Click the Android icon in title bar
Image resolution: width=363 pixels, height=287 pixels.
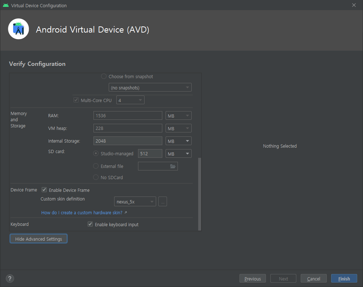coord(6,5)
